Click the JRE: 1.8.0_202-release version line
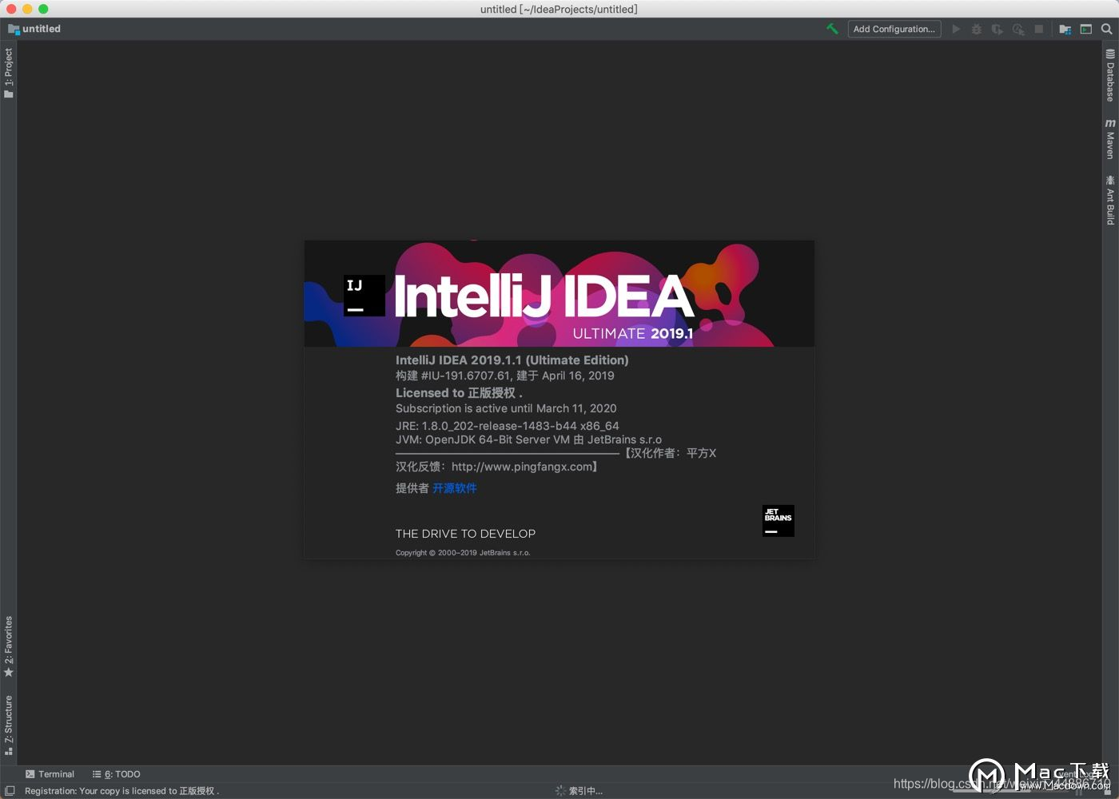The image size is (1119, 799). coord(508,426)
